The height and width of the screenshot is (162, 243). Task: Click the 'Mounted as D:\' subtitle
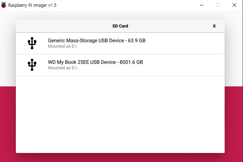pos(63,68)
